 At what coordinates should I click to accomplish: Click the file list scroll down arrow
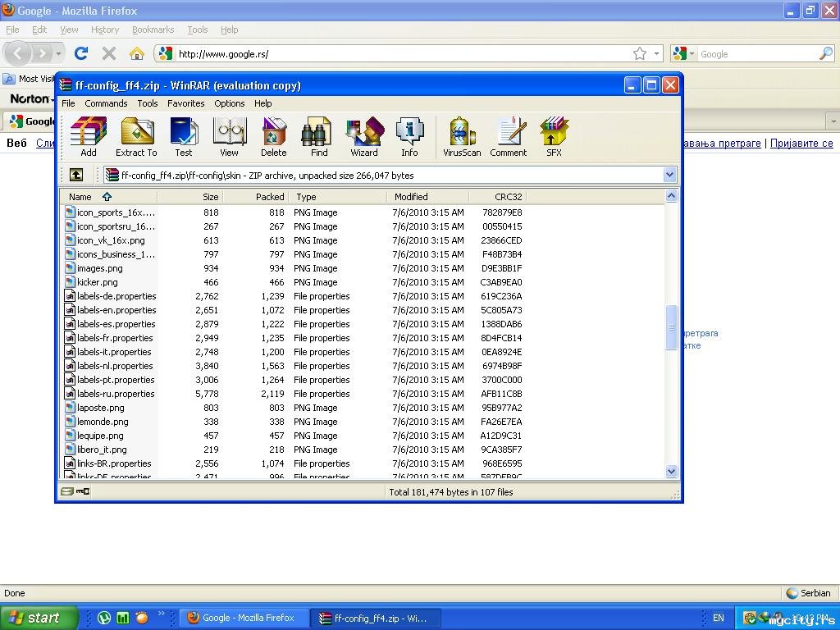pyautogui.click(x=671, y=471)
